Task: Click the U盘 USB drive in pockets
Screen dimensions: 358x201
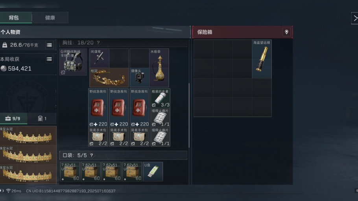Action: tap(153, 172)
